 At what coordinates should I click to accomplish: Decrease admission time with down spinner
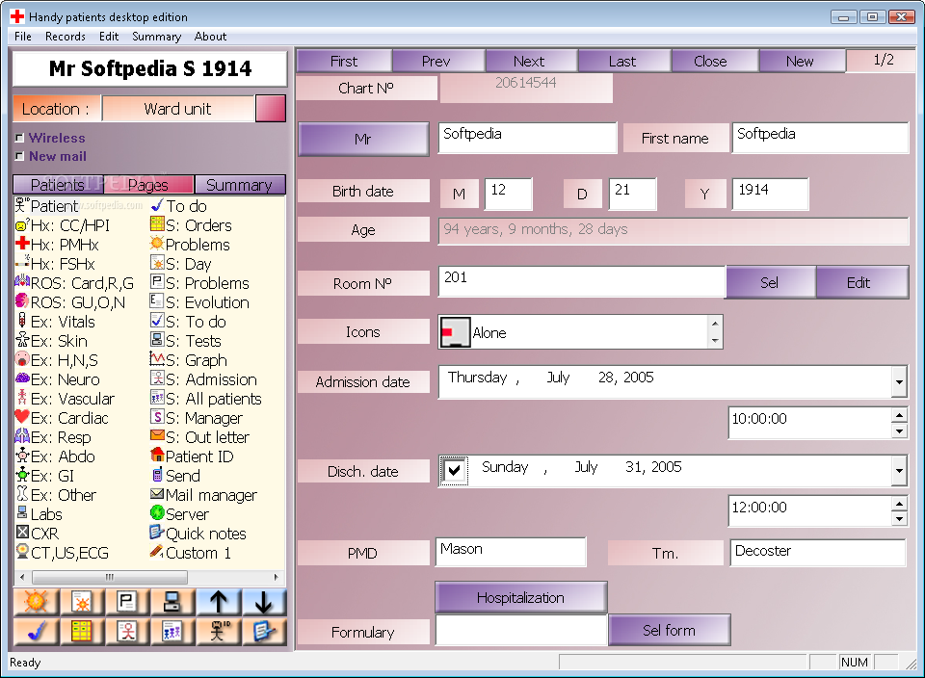898,430
